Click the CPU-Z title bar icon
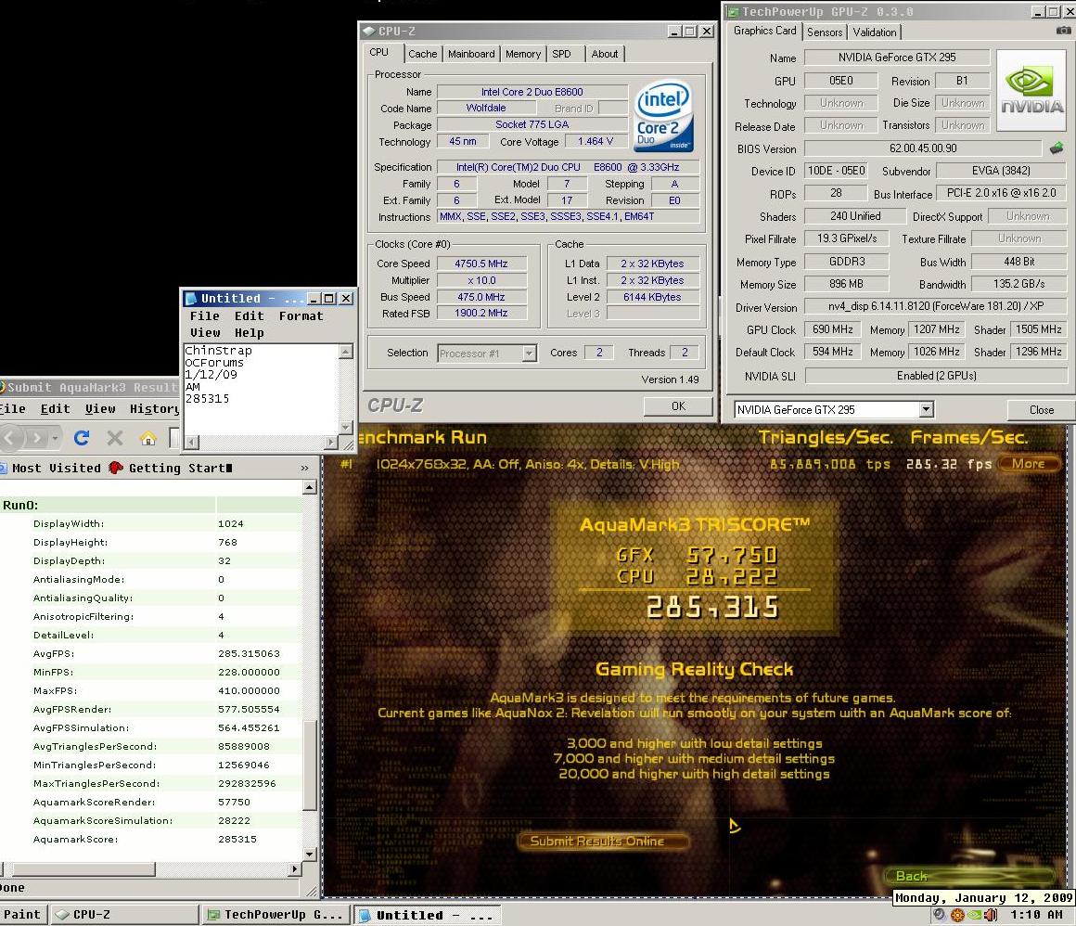This screenshot has width=1076, height=926. pos(368,31)
